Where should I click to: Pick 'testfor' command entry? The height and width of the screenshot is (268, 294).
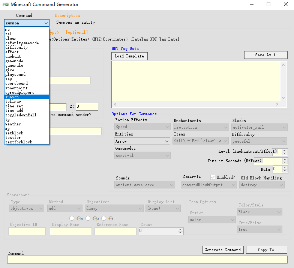point(27,137)
